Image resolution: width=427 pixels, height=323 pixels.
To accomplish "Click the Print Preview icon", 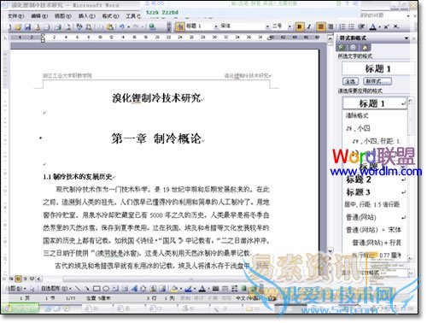I will coord(68,26).
